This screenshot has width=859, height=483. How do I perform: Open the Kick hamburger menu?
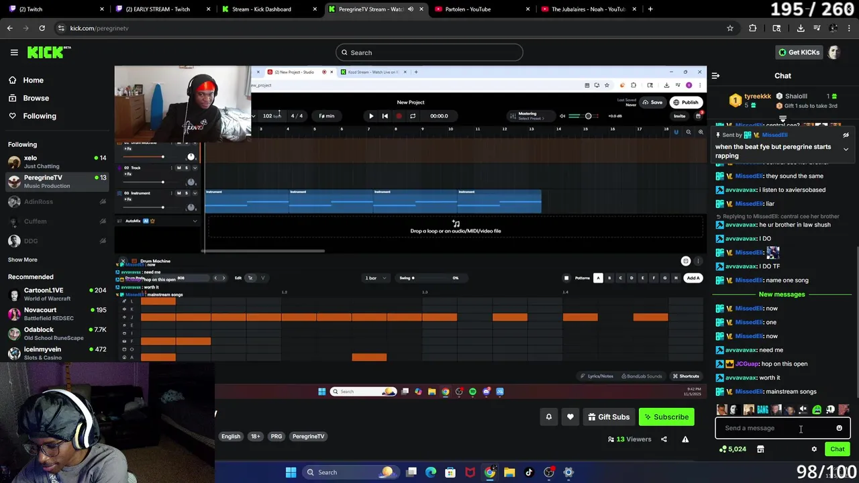point(14,52)
